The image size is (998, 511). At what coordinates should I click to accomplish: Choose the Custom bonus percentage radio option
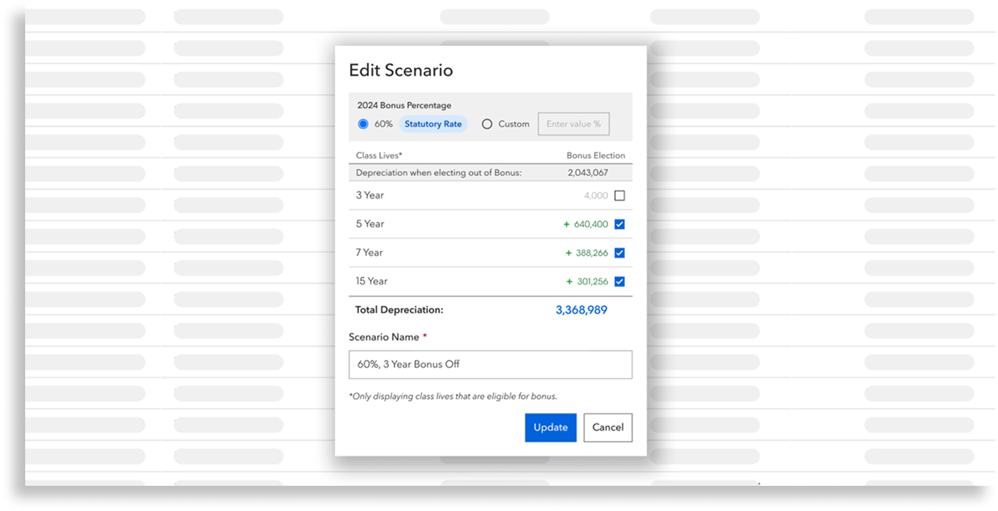487,124
